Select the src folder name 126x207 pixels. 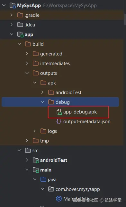(35, 151)
